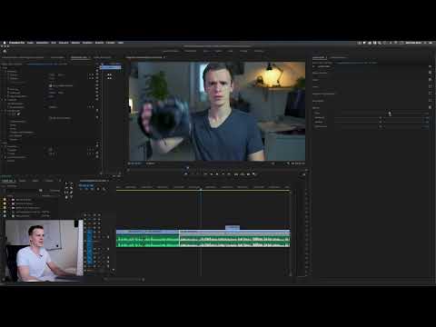
Task: Toggle the Scale stopwatch in Effect Controls
Action: 8,78
